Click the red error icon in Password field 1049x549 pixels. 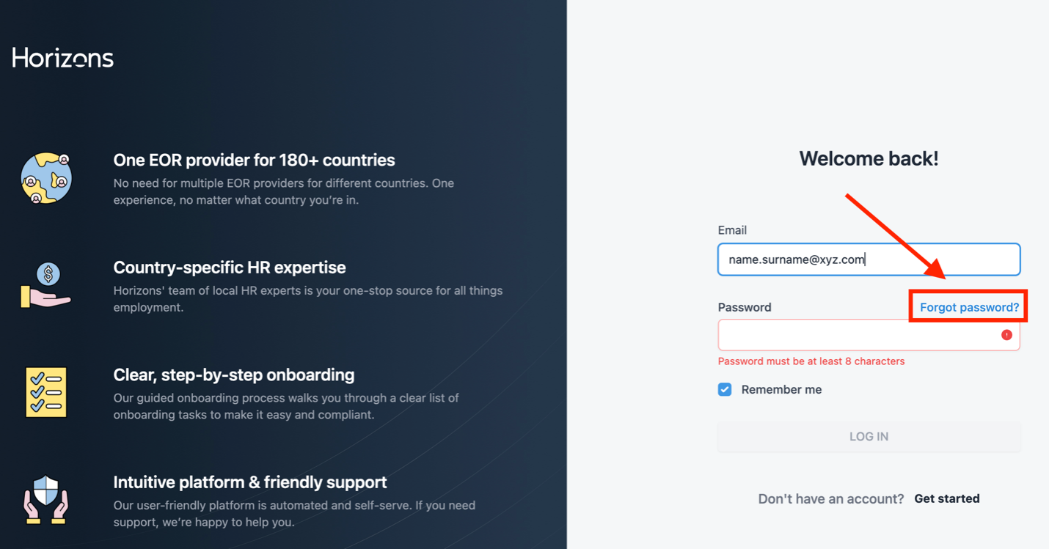tap(1006, 335)
